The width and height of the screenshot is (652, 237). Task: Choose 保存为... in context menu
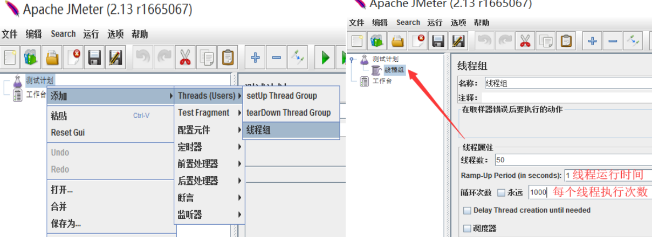[111, 223]
